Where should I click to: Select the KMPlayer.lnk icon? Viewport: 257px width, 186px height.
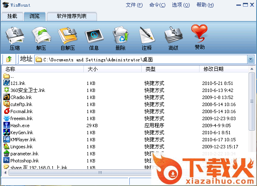[x=7, y=139]
